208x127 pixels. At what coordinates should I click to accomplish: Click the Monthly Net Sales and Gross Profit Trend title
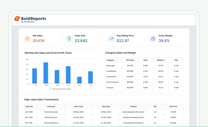click(48, 53)
